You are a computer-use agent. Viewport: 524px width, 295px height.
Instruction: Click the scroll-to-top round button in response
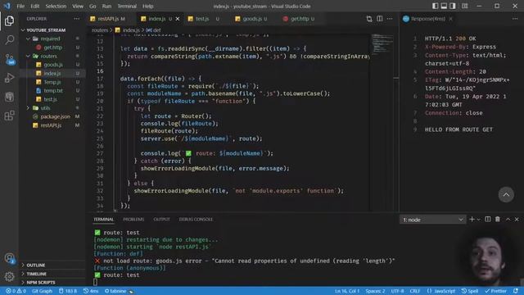point(506,195)
